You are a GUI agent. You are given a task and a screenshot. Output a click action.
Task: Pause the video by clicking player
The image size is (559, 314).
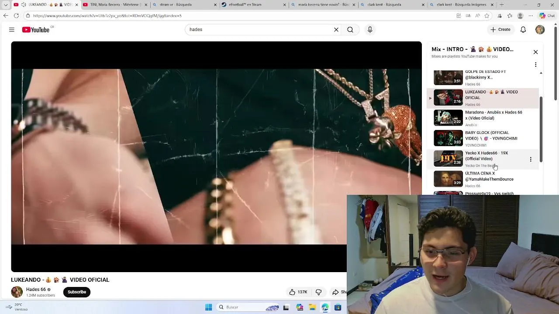pos(216,157)
